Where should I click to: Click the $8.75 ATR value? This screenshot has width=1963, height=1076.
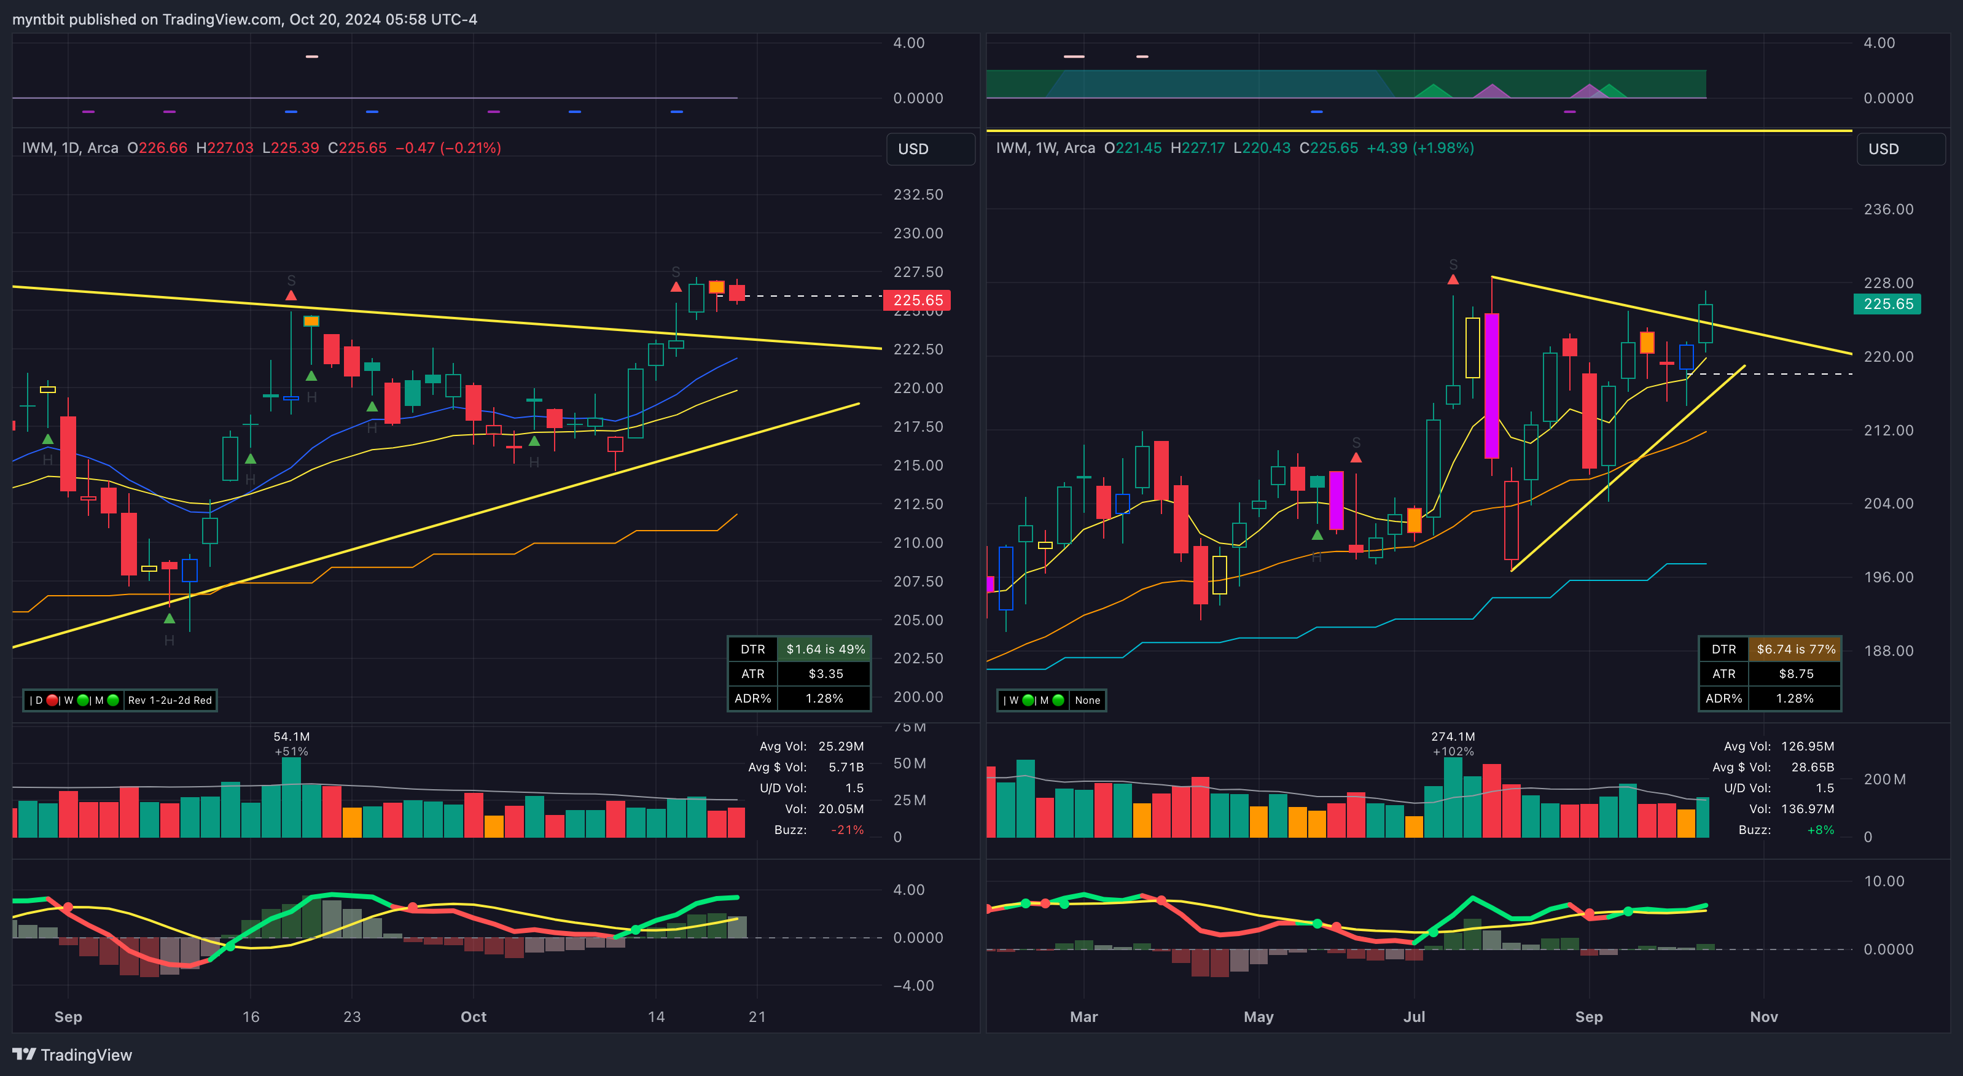pos(1795,674)
